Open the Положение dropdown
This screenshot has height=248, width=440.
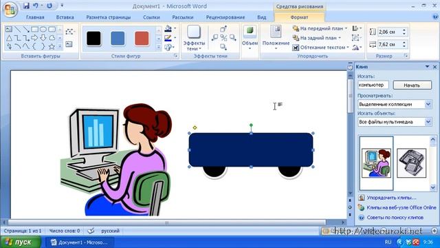pos(276,37)
